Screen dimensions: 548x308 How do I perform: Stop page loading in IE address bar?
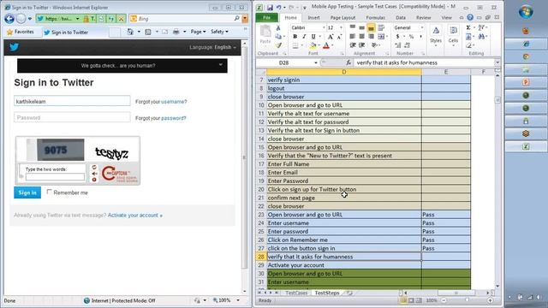121,19
